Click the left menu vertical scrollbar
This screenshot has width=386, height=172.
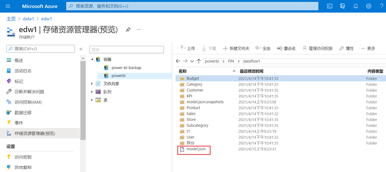pyautogui.click(x=83, y=101)
